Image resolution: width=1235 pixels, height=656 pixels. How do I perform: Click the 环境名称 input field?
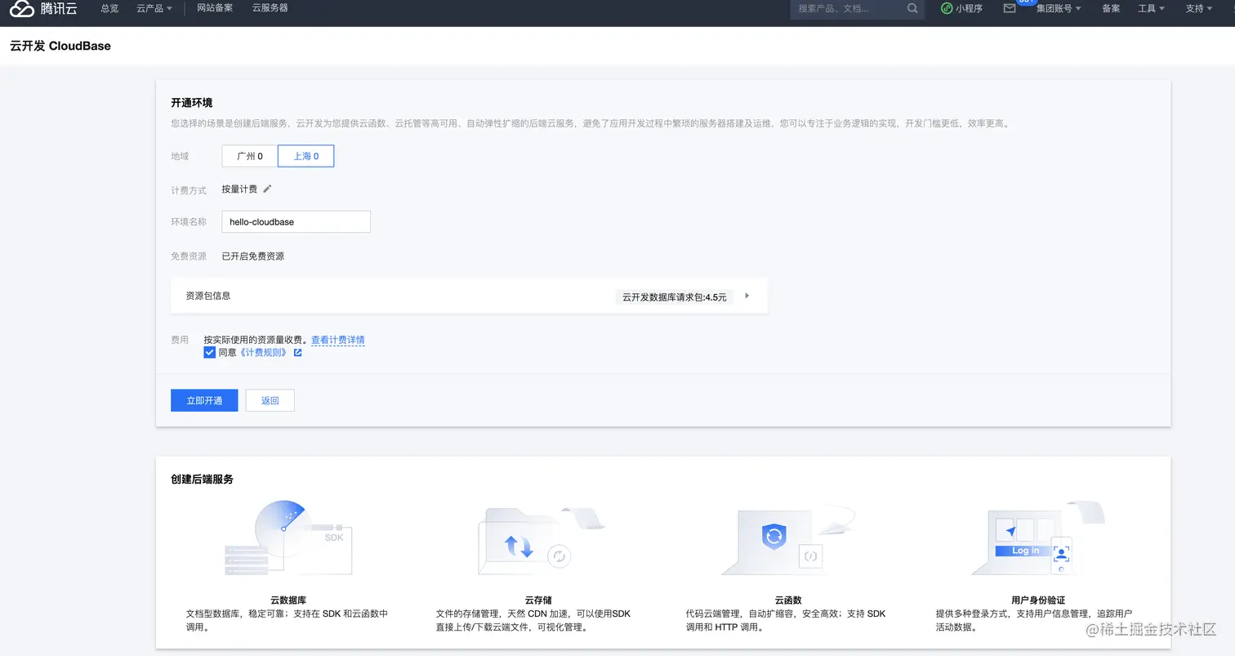pyautogui.click(x=296, y=221)
